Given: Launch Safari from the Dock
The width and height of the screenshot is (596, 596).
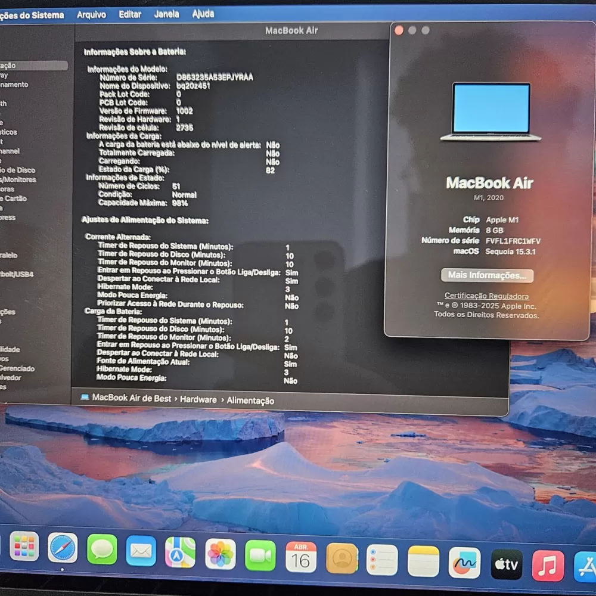Looking at the screenshot, I should [63, 548].
